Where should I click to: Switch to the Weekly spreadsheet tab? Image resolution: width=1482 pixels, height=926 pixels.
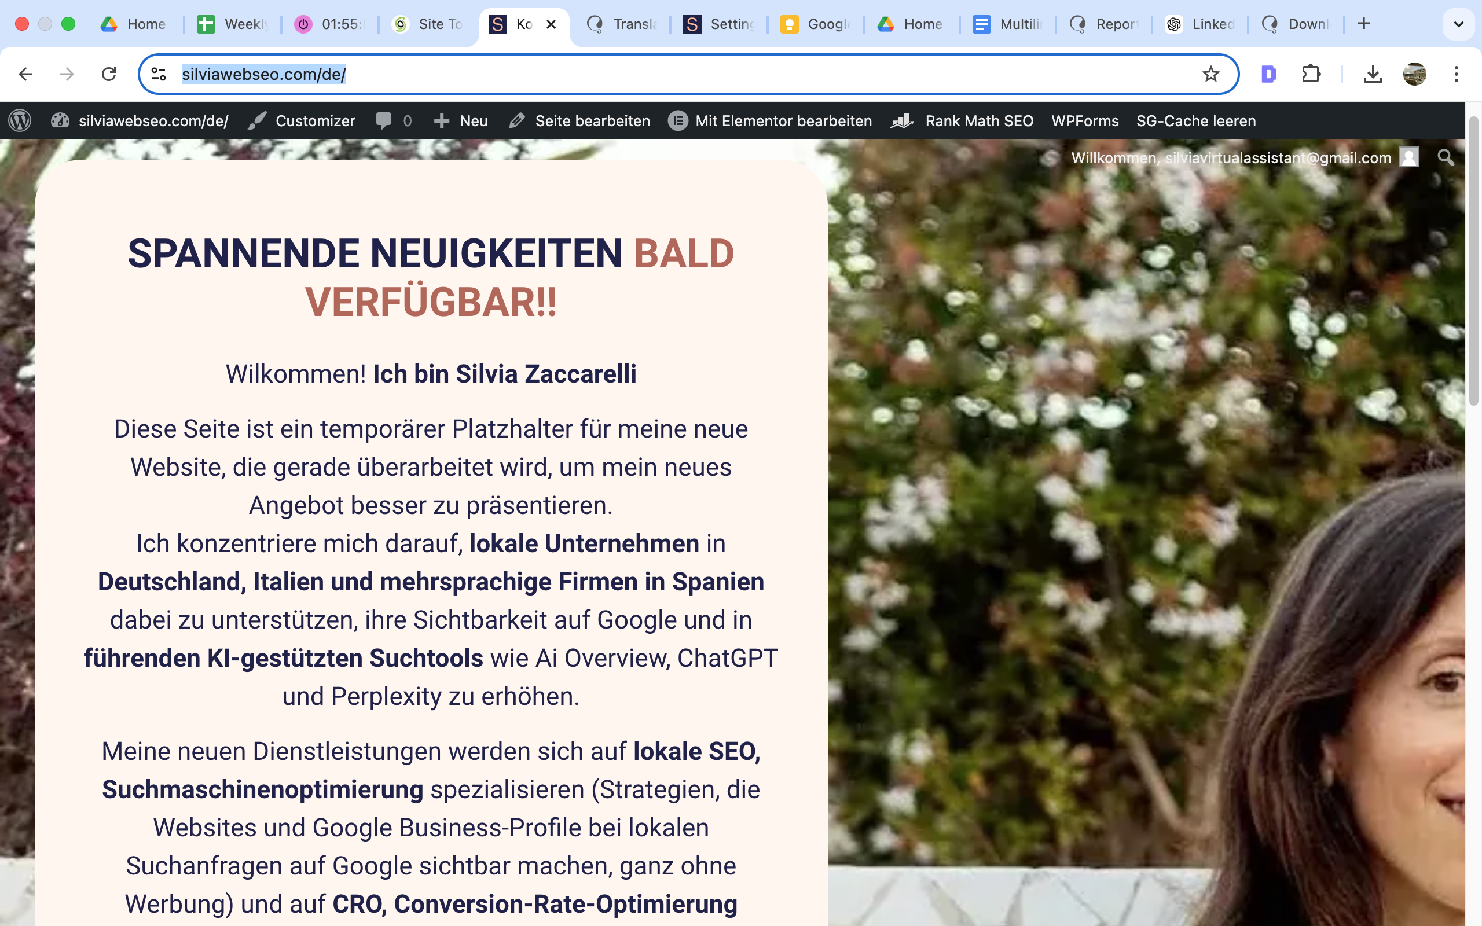pos(232,24)
